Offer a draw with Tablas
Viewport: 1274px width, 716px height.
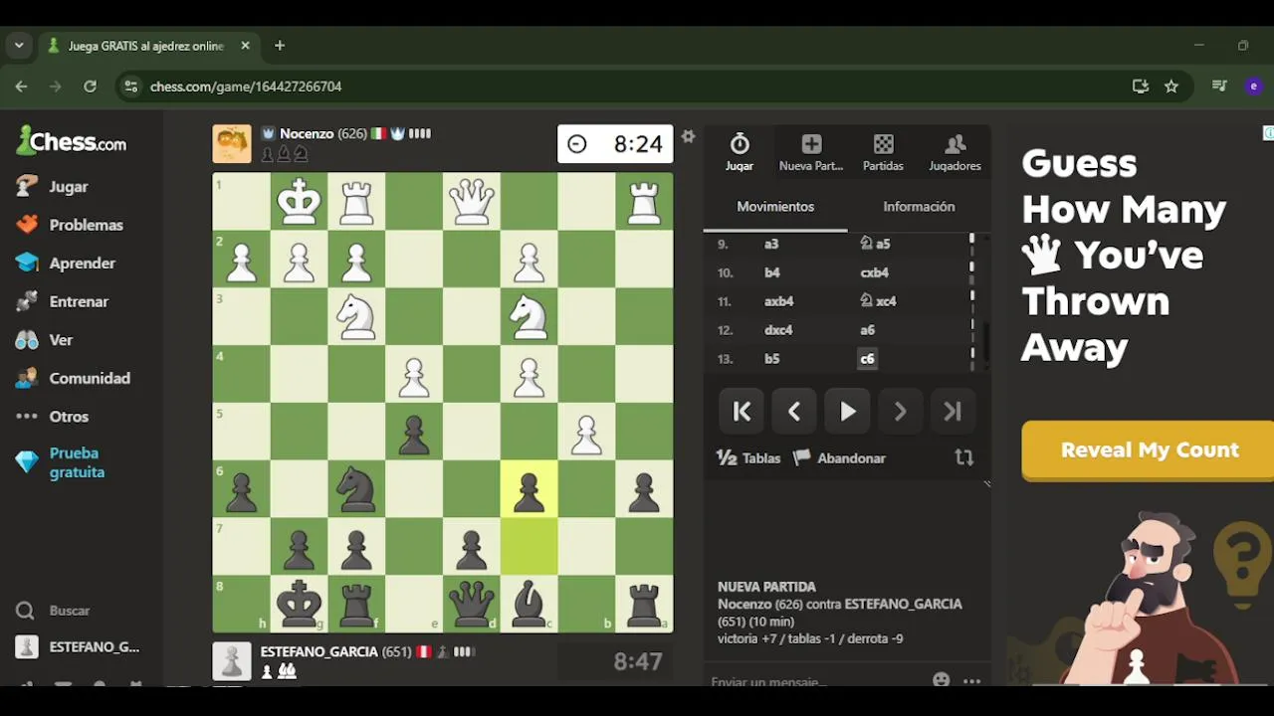pyautogui.click(x=748, y=458)
